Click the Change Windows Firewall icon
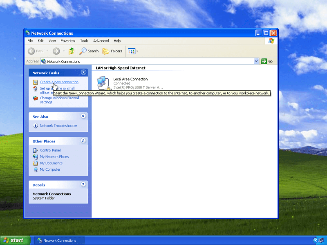Viewport: 327px width, 245px height. 36,98
